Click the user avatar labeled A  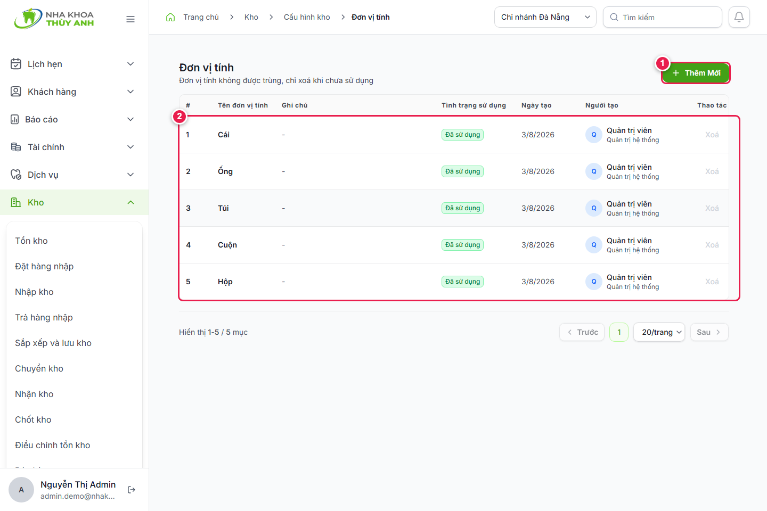point(21,490)
